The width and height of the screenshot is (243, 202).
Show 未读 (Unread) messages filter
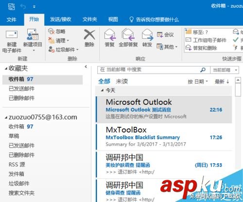tap(122, 82)
